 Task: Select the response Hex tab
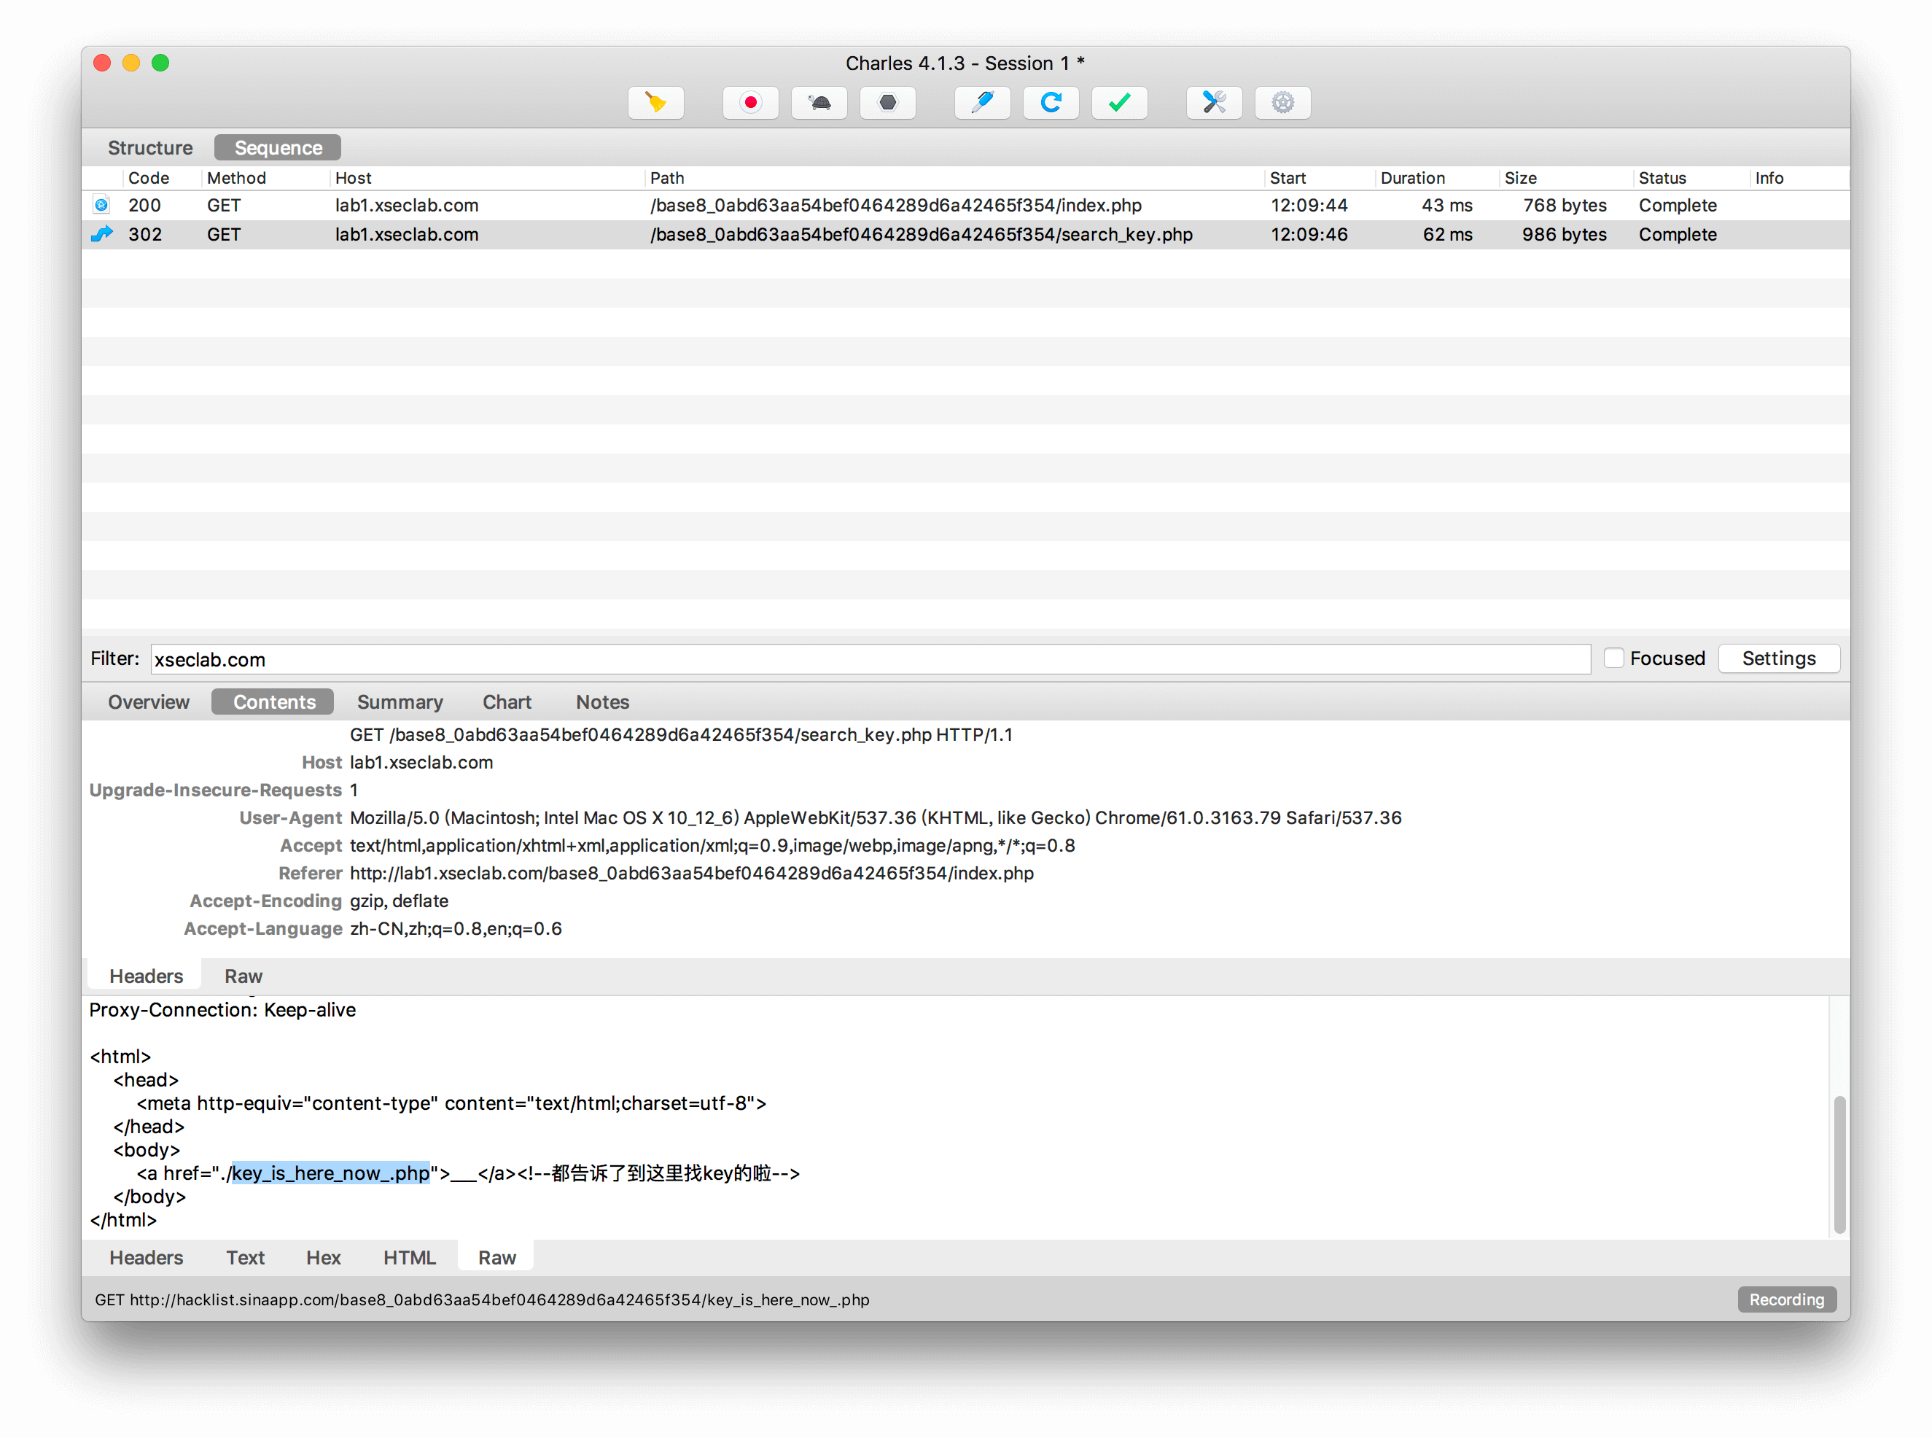click(x=324, y=1259)
